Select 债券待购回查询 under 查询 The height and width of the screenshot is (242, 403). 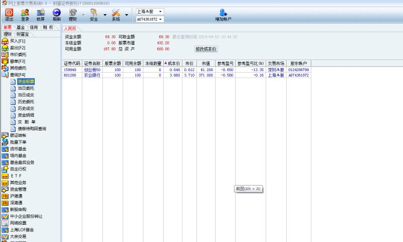click(32, 129)
